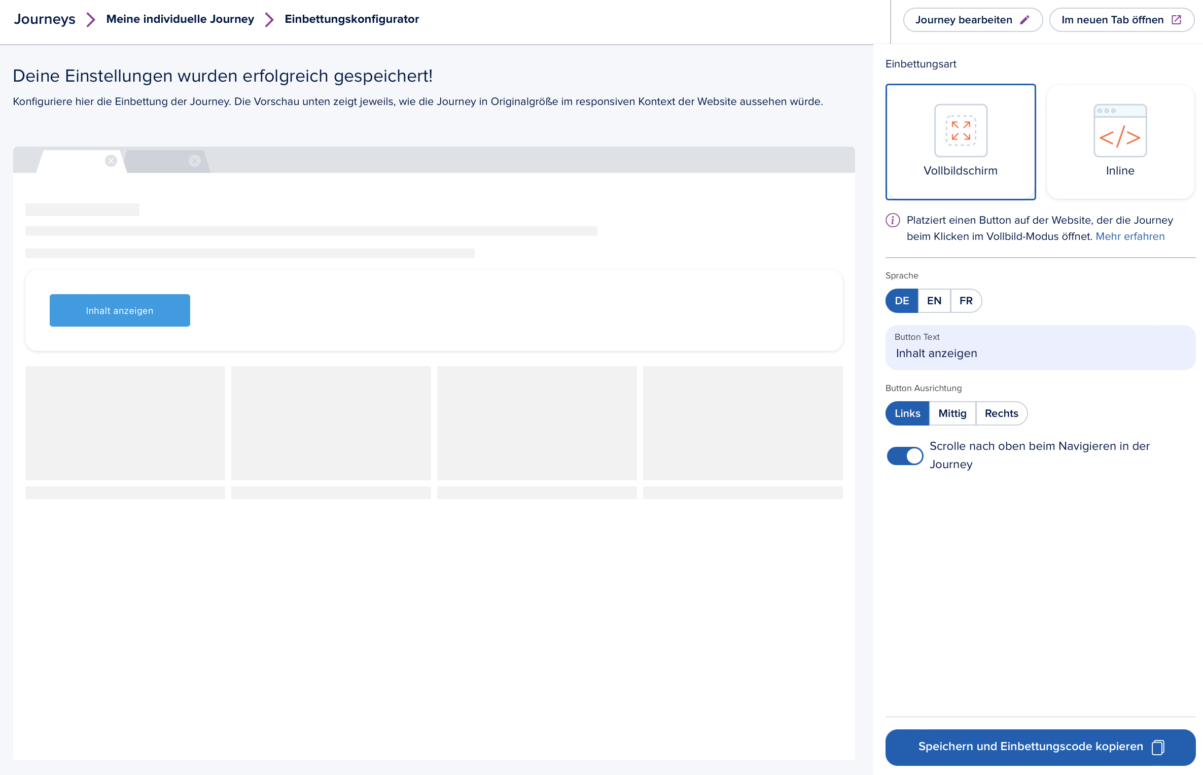Screen dimensions: 1203x775
Task: Click chevron after Journeys breadcrumb
Action: (x=91, y=20)
